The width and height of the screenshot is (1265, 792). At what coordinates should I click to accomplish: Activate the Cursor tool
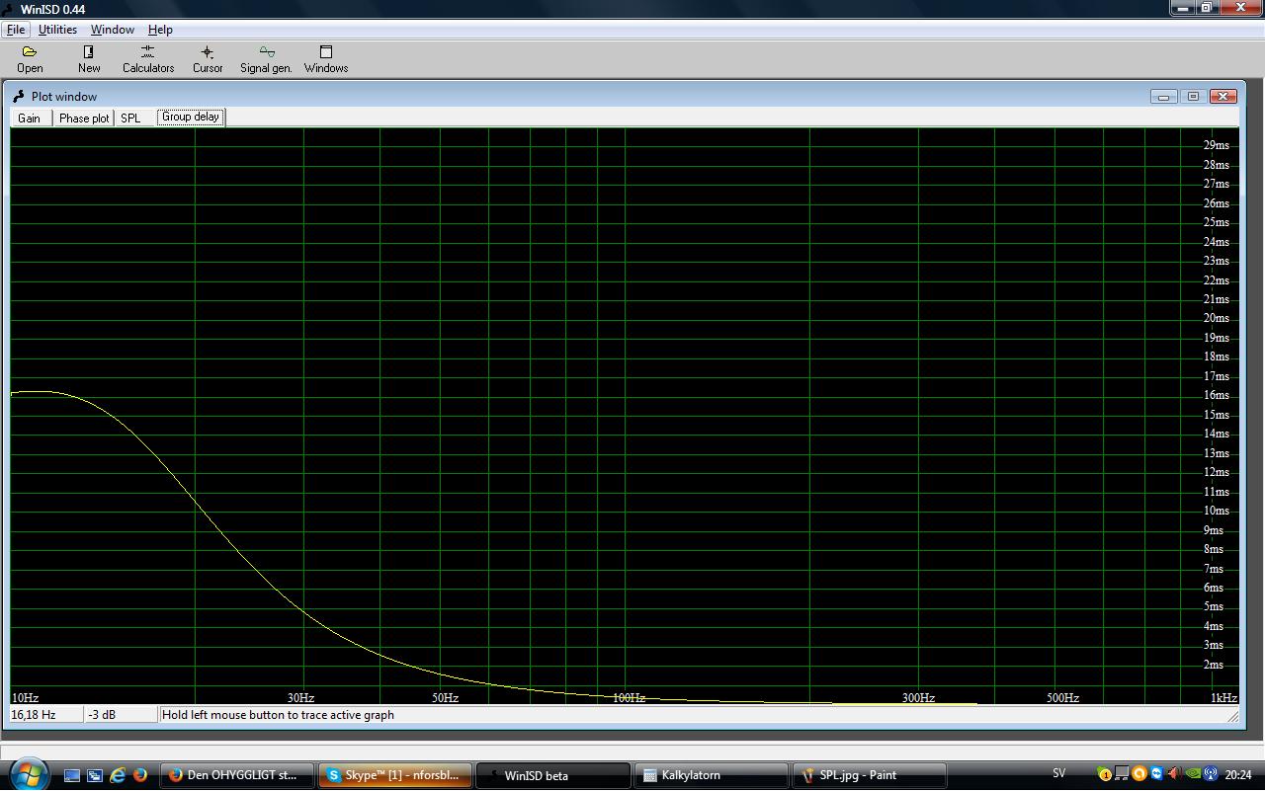pos(208,58)
